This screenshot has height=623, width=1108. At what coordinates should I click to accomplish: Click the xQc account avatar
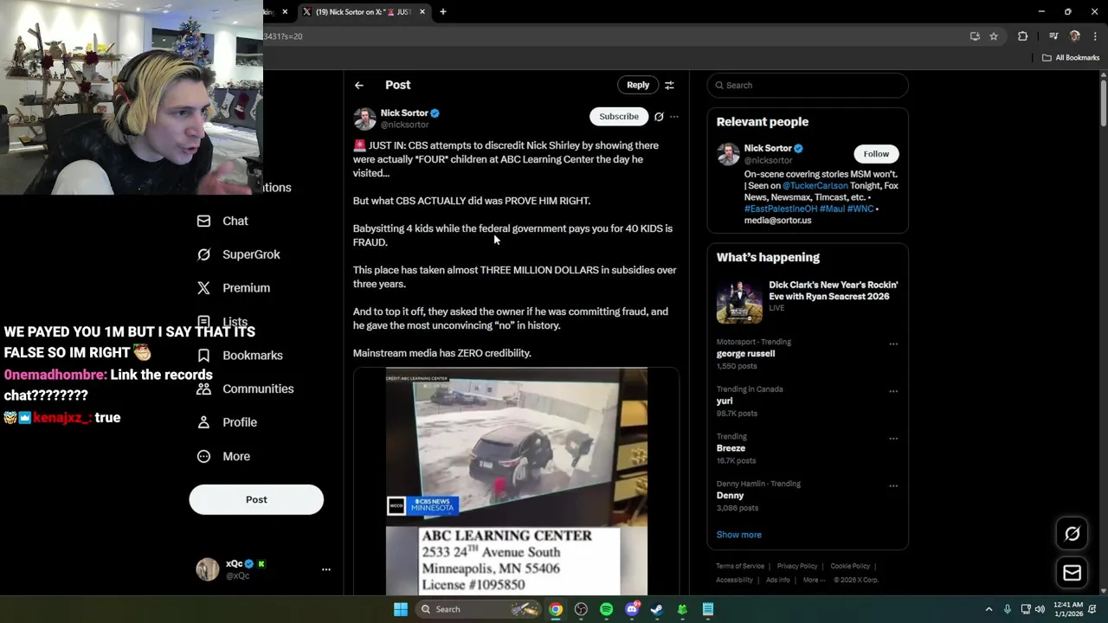[208, 569]
